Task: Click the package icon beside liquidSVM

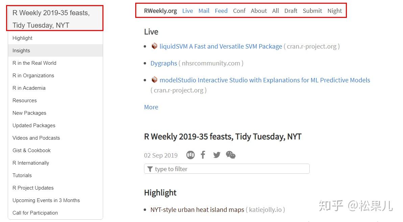Action: (155, 46)
